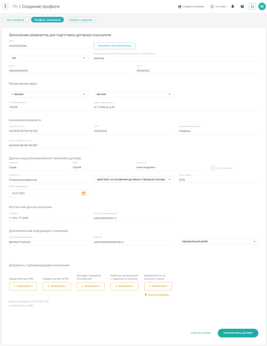
Task: Click the clock icon showing 10:37 МСК
Action: tap(212, 7)
